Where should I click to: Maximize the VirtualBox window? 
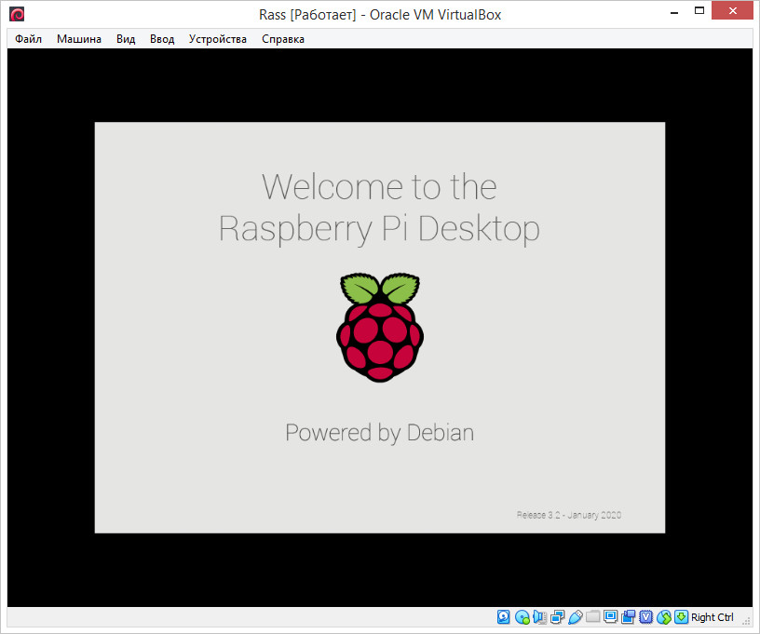(699, 10)
